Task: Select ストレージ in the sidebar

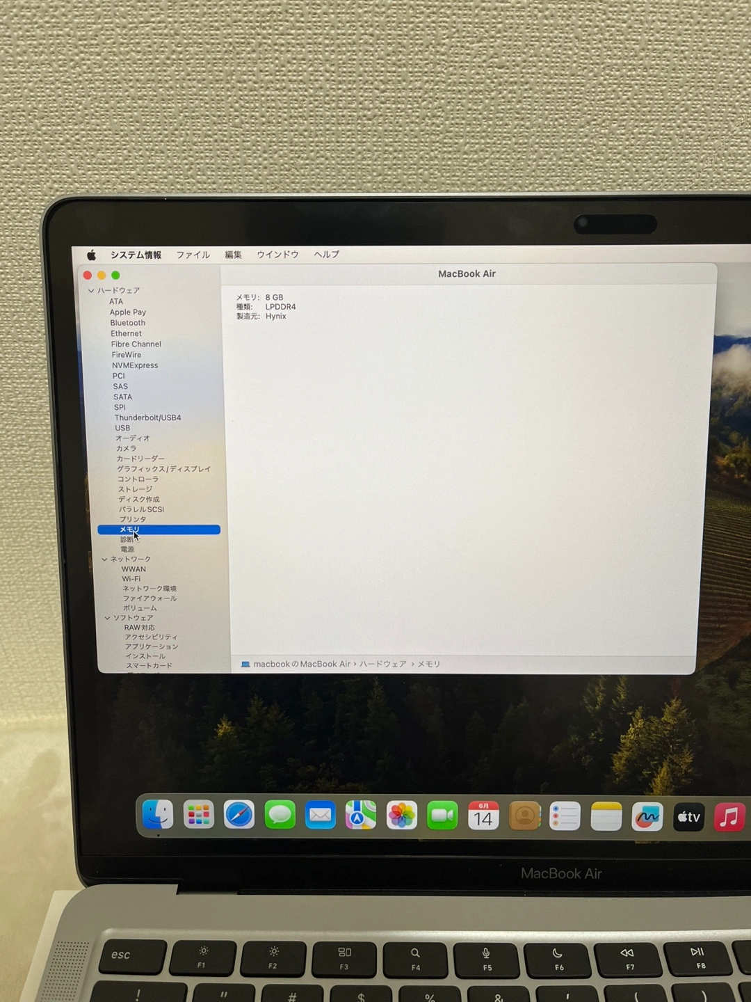Action: pos(135,489)
